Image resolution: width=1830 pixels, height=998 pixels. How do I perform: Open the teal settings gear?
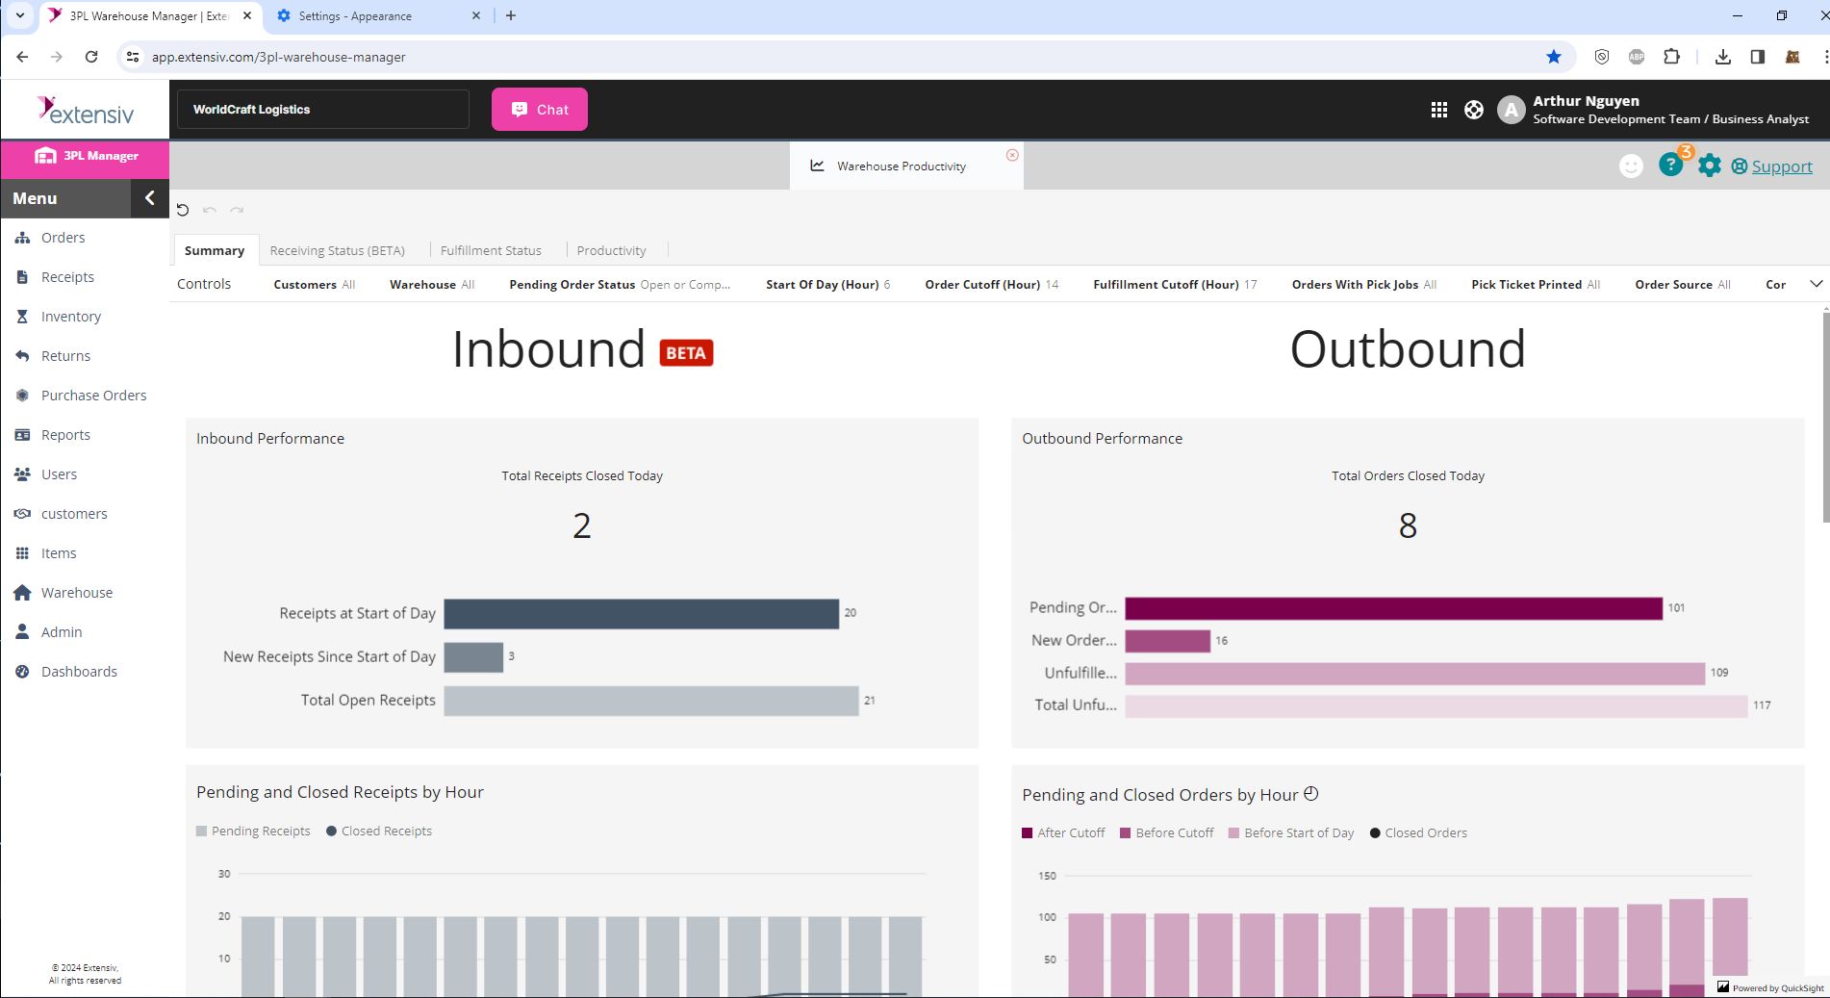coord(1710,166)
